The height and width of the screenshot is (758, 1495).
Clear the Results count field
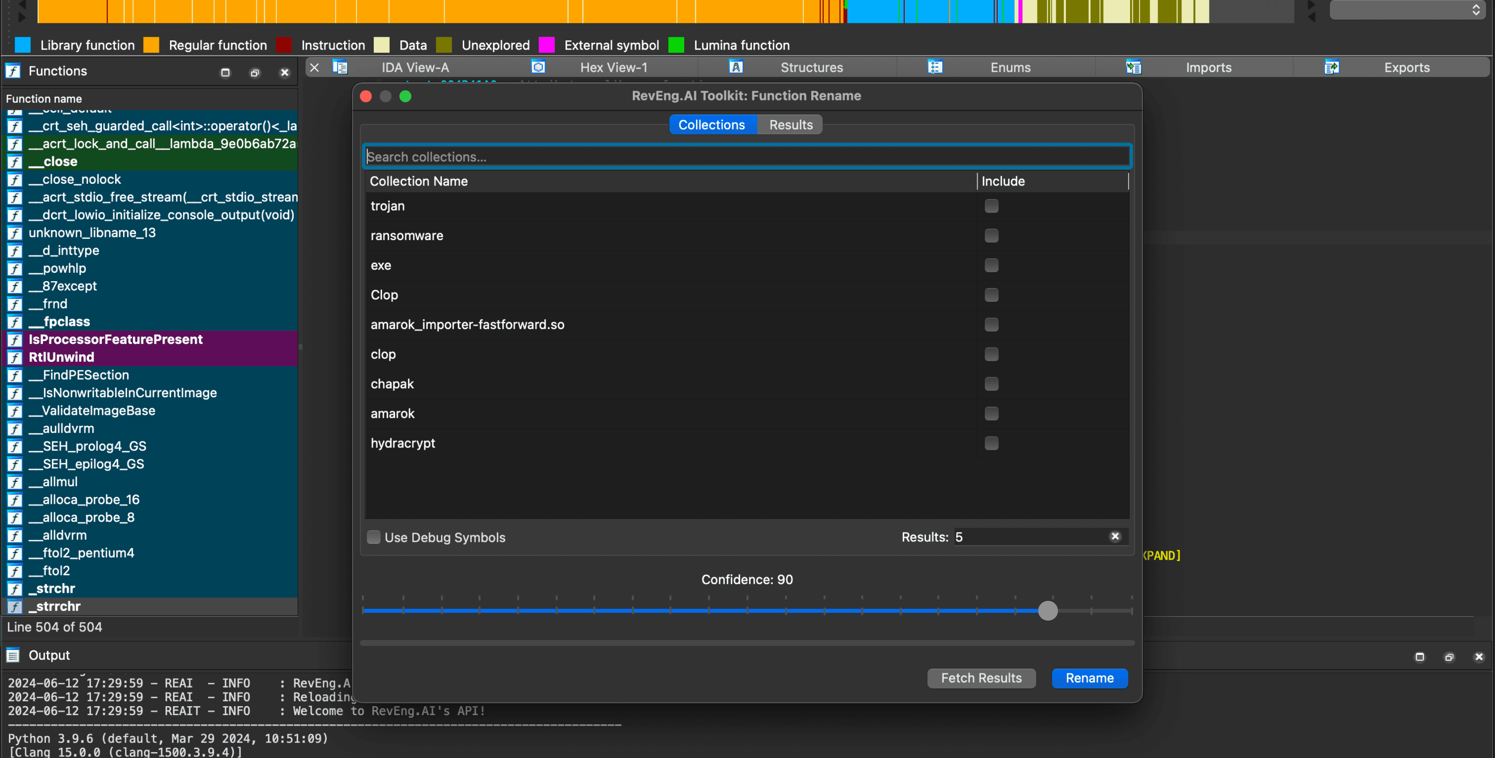[1114, 536]
